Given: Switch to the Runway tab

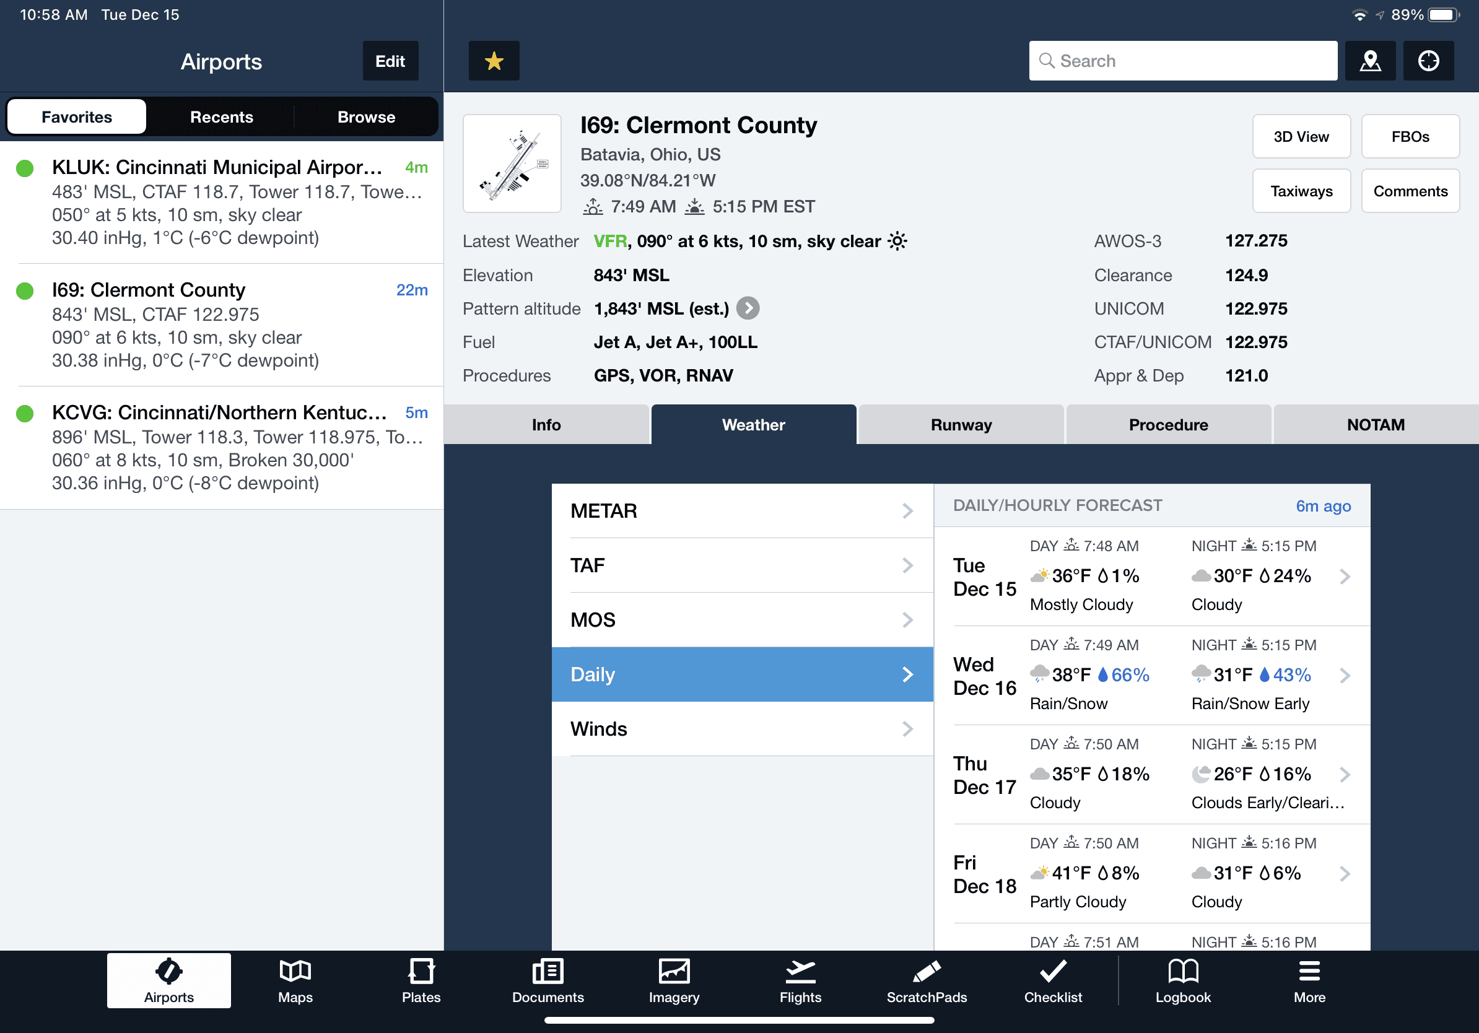Looking at the screenshot, I should tap(961, 424).
